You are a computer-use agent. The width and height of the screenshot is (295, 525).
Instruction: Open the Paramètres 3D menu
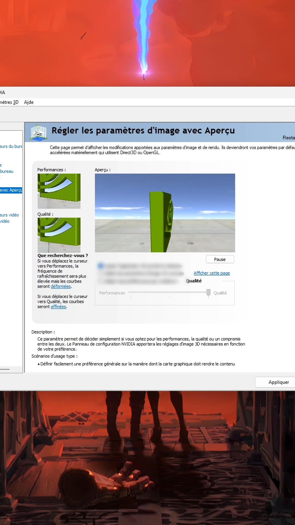point(9,102)
